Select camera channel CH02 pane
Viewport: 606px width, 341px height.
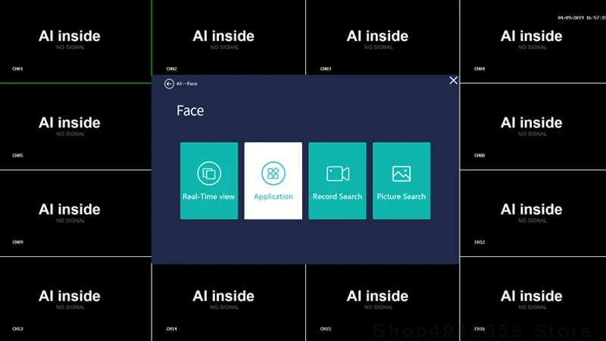click(x=229, y=37)
